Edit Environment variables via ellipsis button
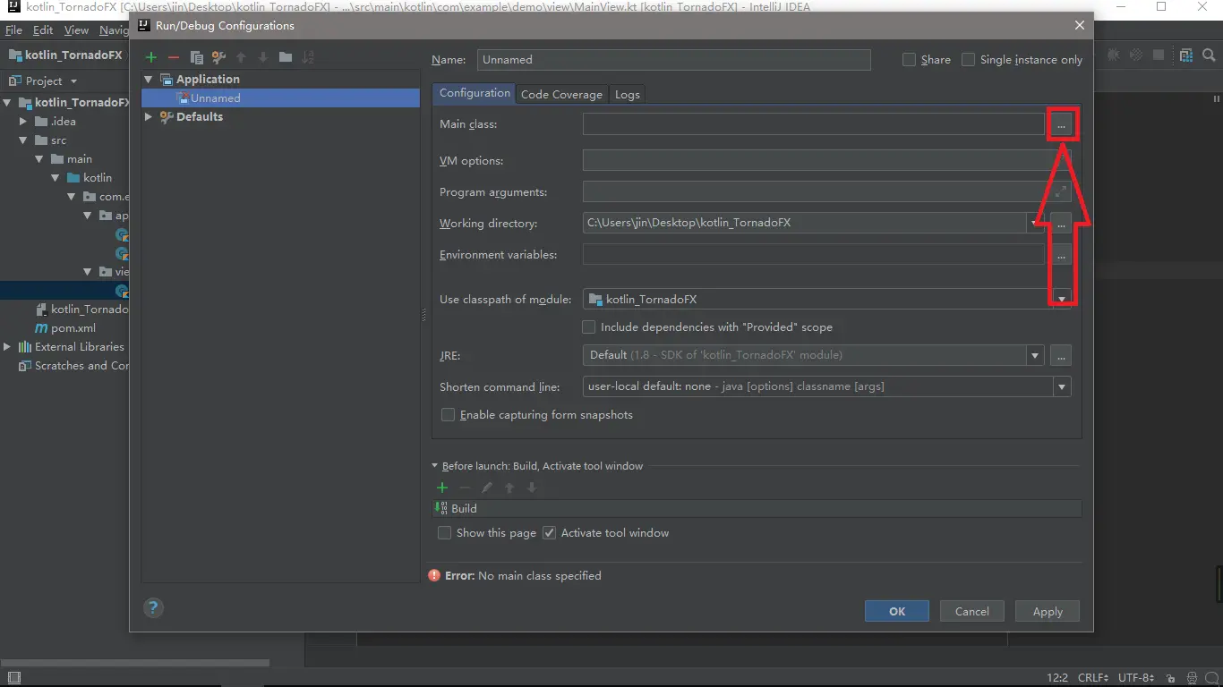This screenshot has height=687, width=1223. (1061, 256)
